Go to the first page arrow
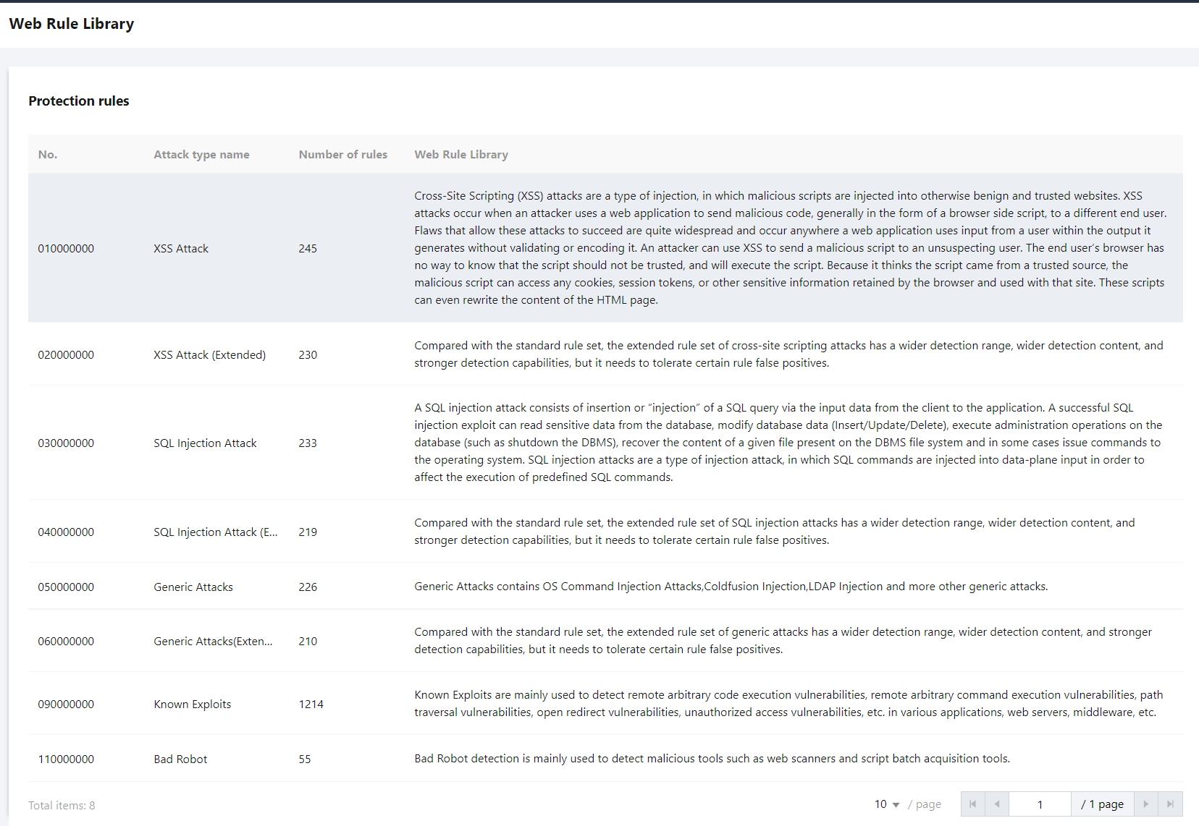The image size is (1199, 826). [972, 804]
